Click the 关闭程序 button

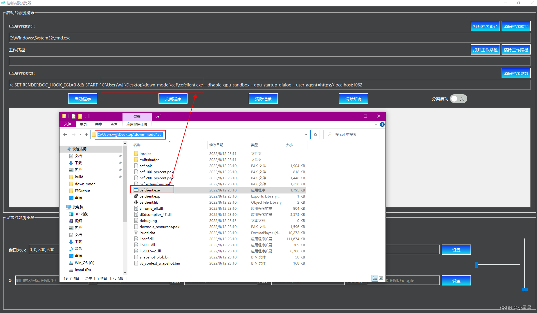(x=173, y=99)
